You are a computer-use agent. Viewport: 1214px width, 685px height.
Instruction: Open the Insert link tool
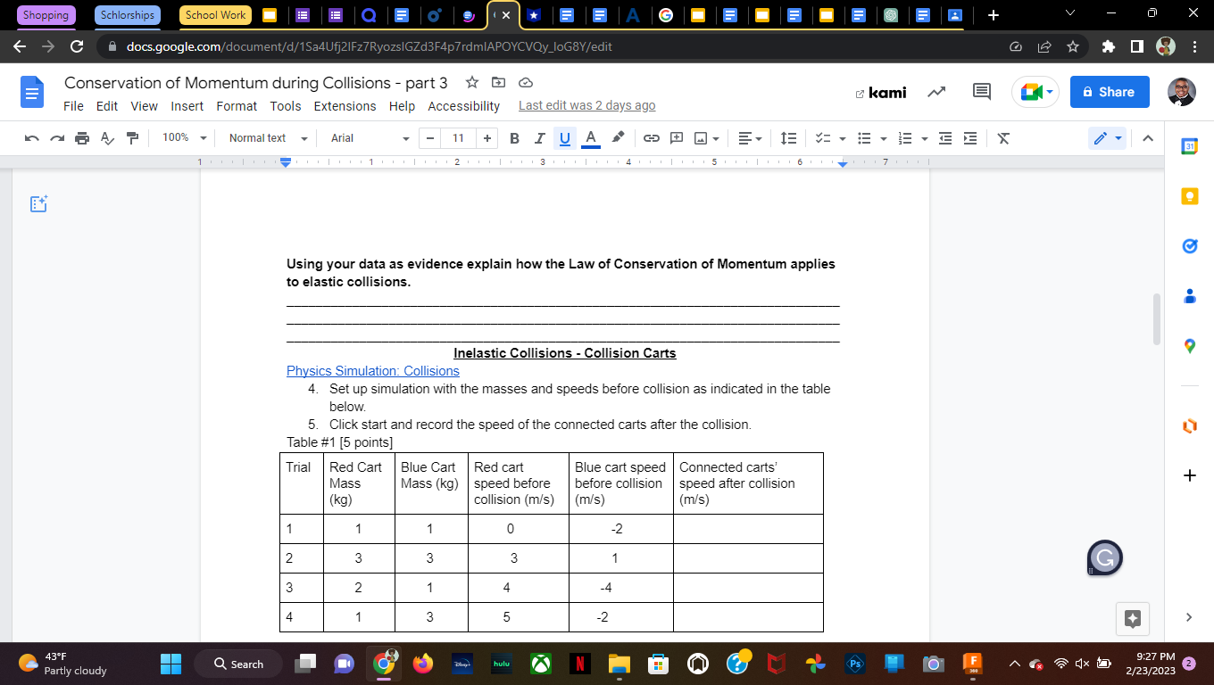[x=651, y=137]
